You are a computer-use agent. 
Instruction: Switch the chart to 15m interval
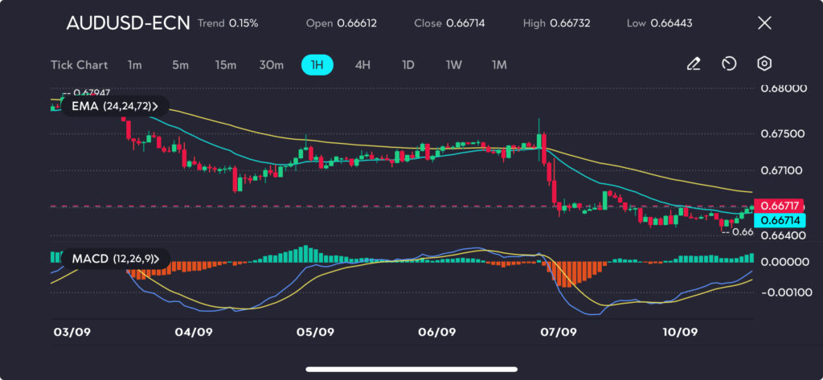(x=225, y=64)
